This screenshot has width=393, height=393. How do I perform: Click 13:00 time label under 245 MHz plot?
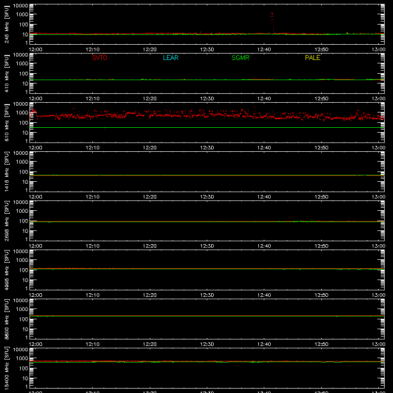(378, 50)
